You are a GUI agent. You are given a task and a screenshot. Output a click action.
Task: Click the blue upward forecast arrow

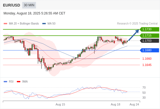[x=134, y=35]
